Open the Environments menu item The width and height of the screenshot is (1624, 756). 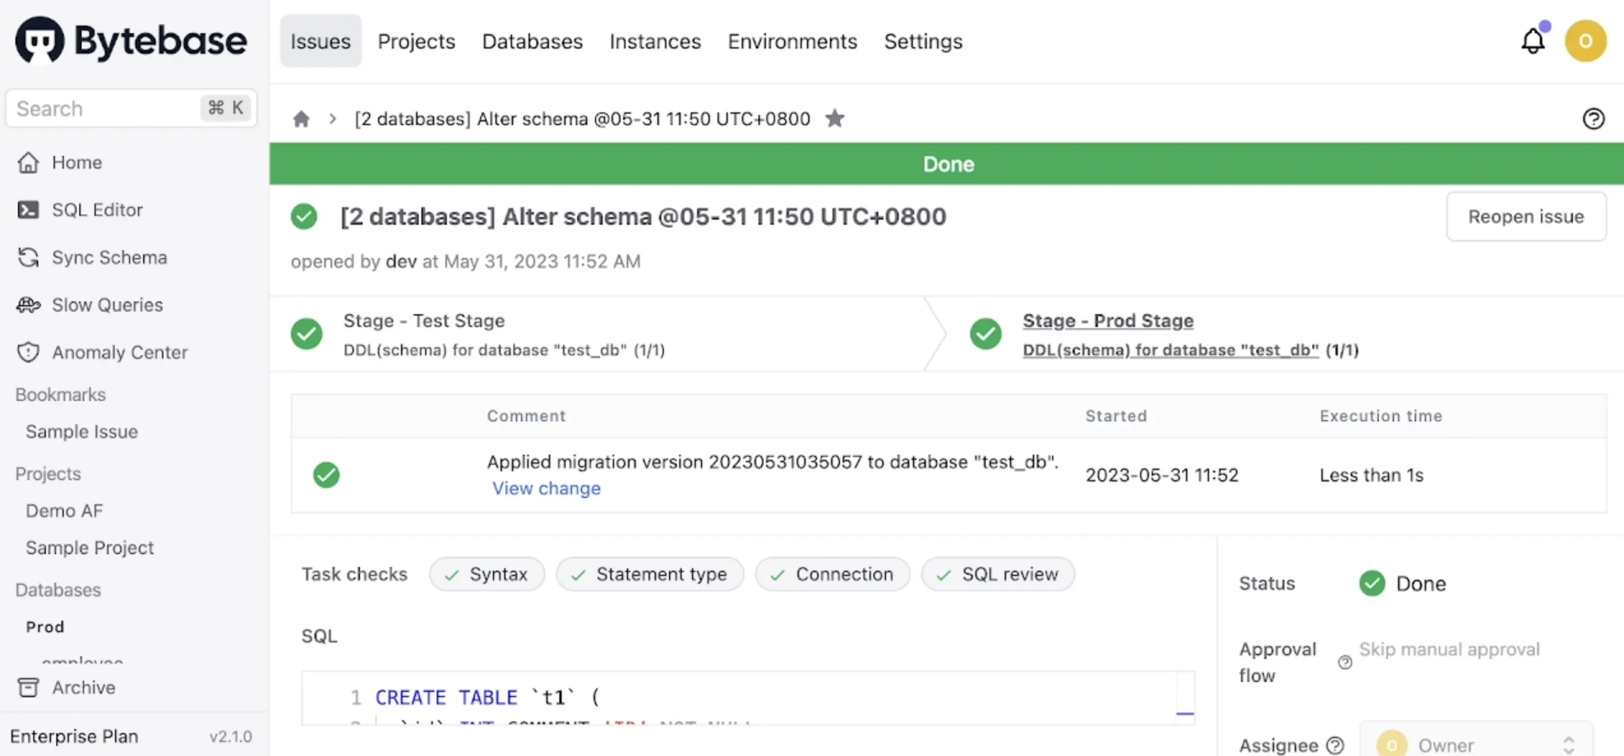click(792, 42)
